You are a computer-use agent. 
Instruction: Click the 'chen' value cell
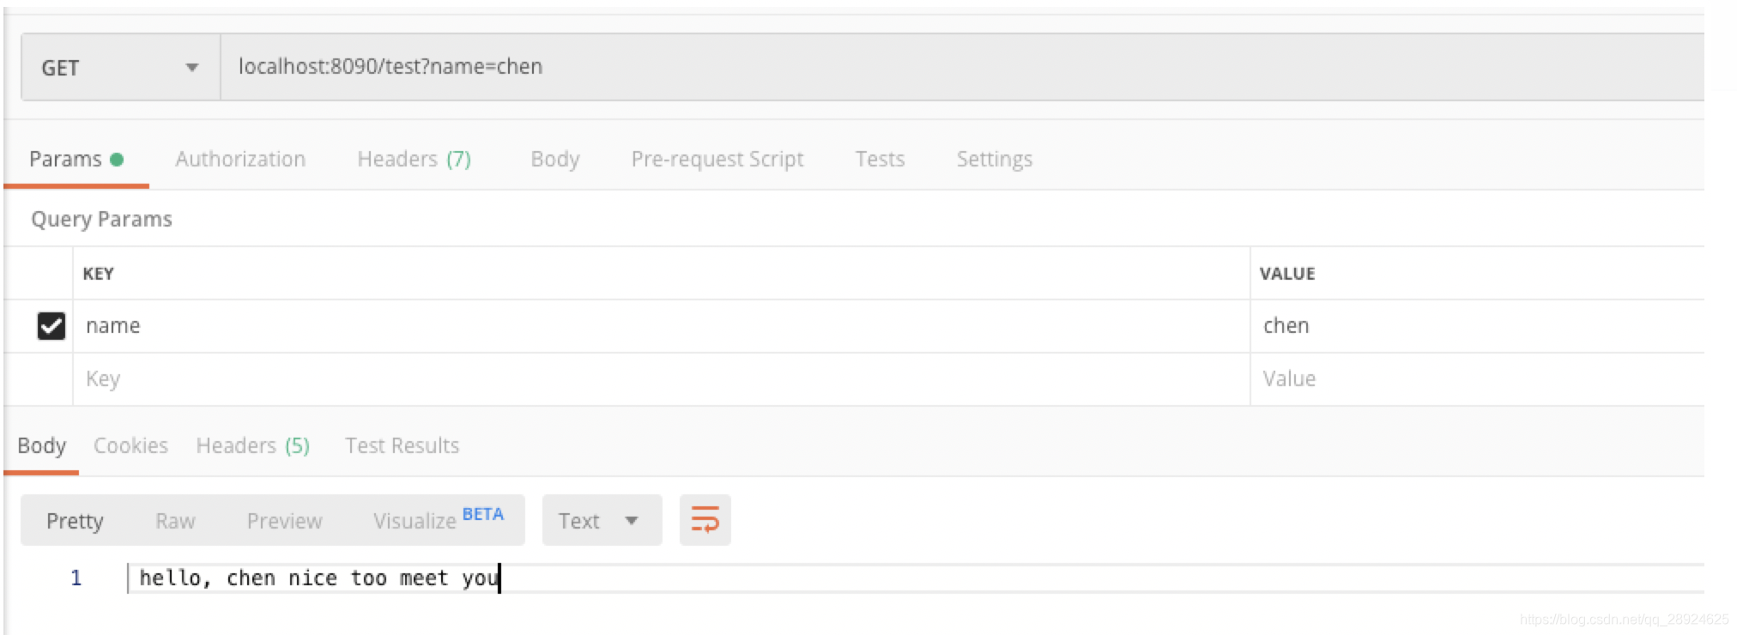coord(1477,326)
